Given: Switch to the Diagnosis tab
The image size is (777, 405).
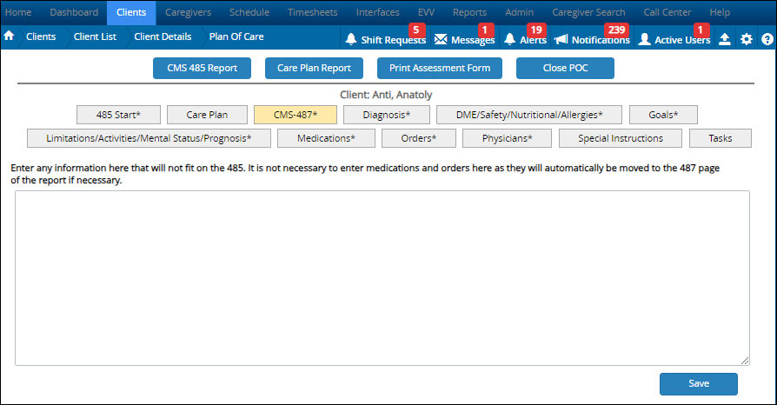Looking at the screenshot, I should point(387,115).
